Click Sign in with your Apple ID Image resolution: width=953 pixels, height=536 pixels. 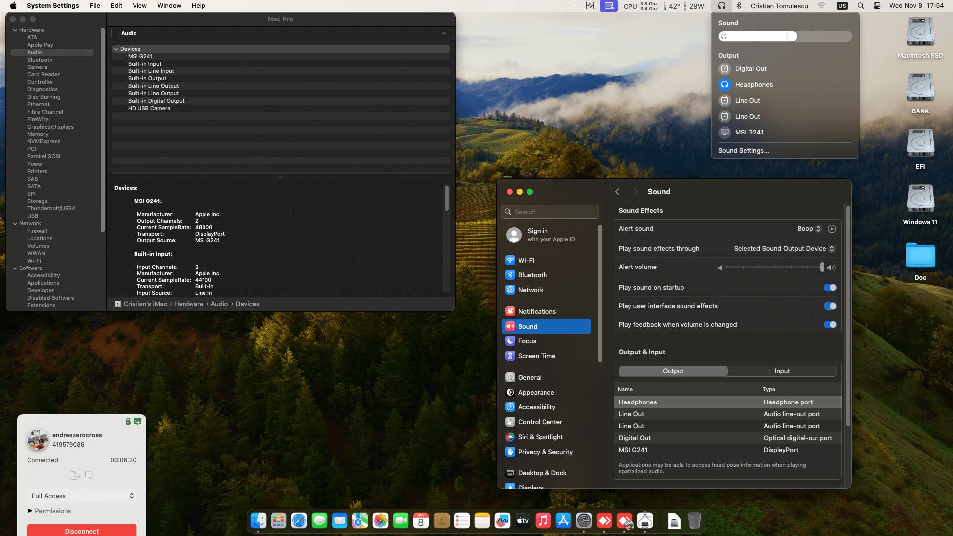pos(550,235)
